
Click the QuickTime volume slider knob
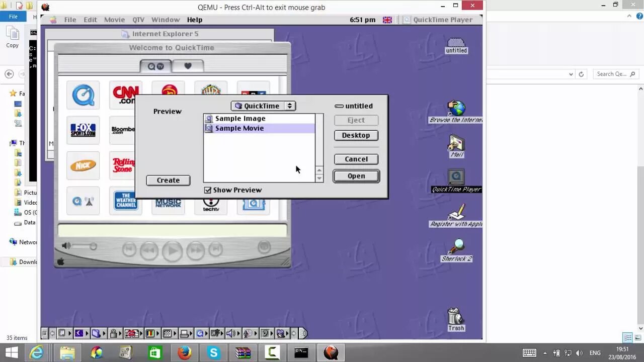point(93,246)
